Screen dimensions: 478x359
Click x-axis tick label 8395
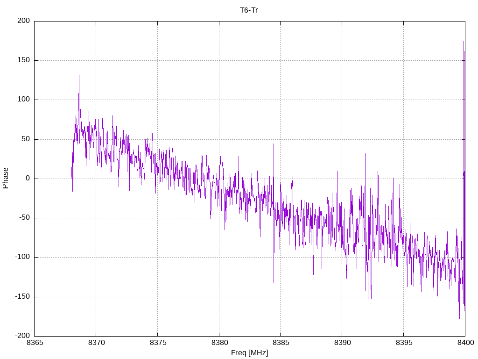click(x=404, y=343)
